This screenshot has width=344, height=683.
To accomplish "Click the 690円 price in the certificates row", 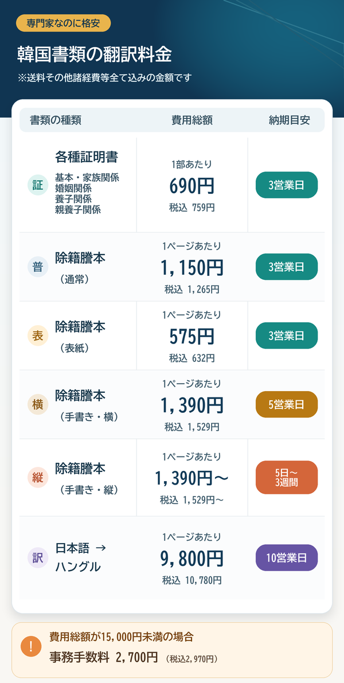I will 192,186.
